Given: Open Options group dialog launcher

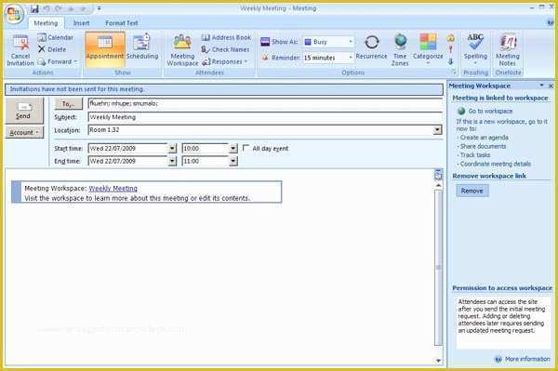Looking at the screenshot, I should point(454,73).
